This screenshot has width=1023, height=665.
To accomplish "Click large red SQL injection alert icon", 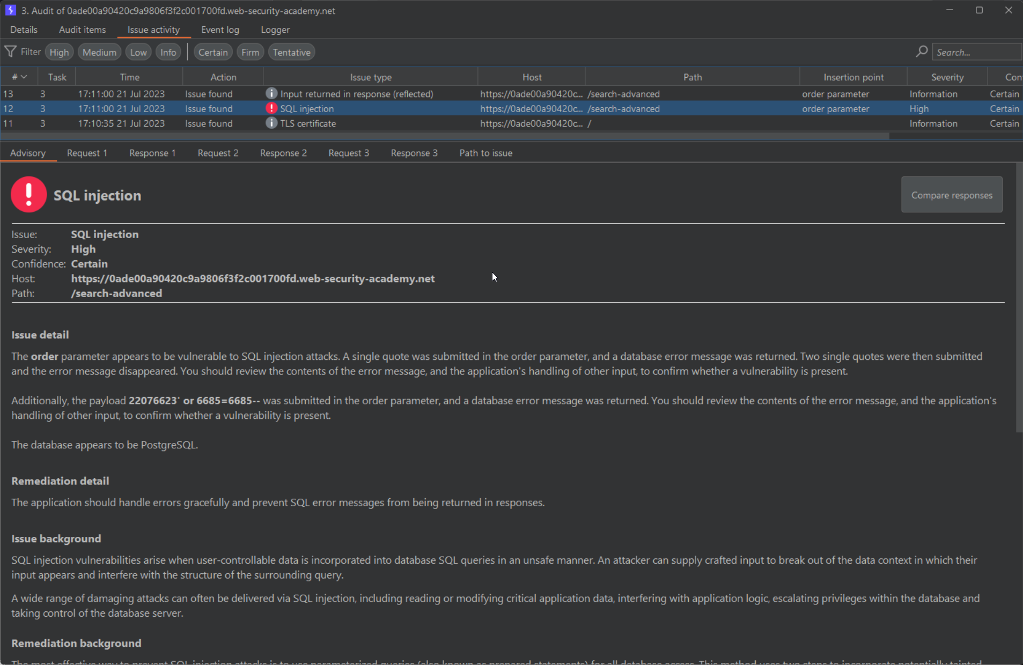I will (x=29, y=195).
